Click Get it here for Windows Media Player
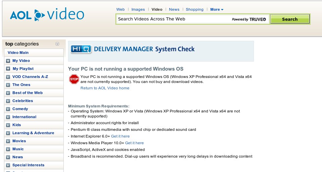Image resolution: width=322 pixels, height=172 pixels. [134, 143]
